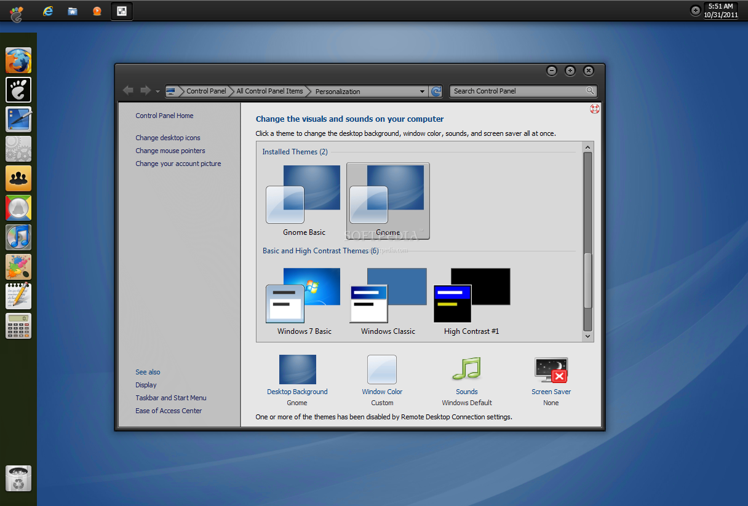This screenshot has width=748, height=506.
Task: Maximize the Personalization window
Action: 570,71
